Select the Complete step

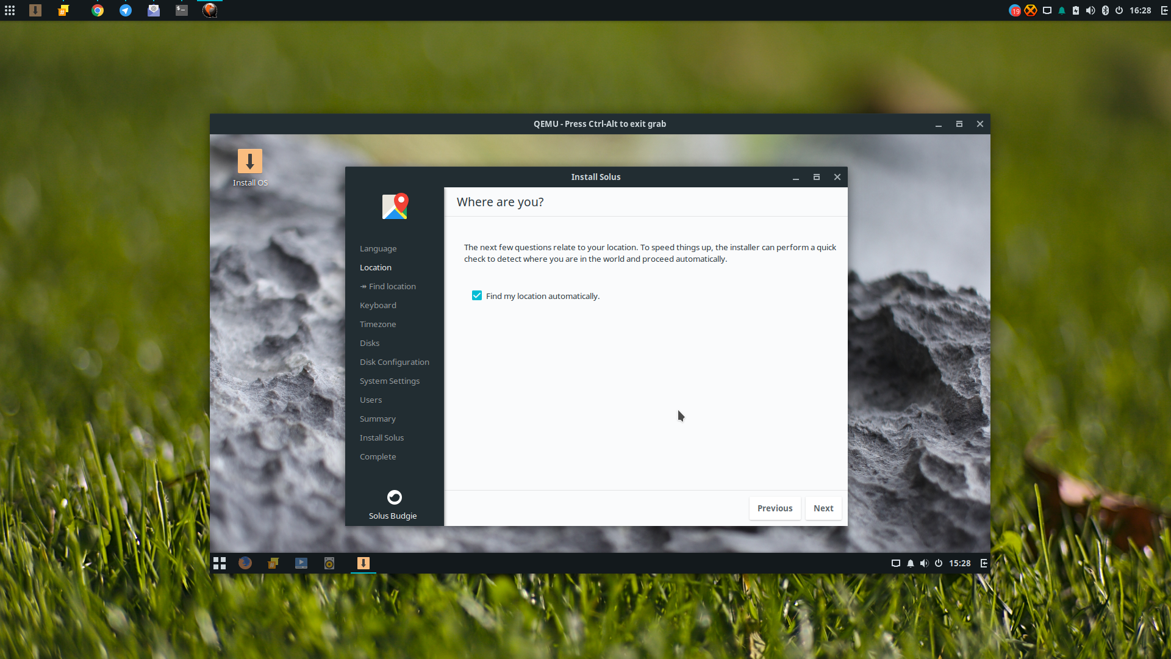[x=378, y=456]
